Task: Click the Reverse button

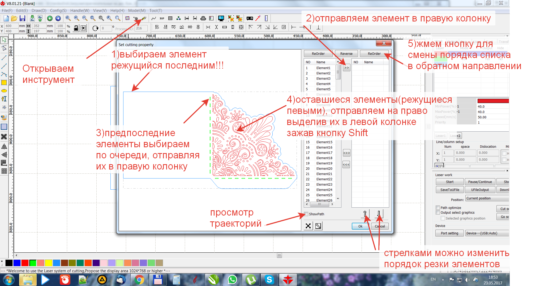Action: [x=346, y=53]
